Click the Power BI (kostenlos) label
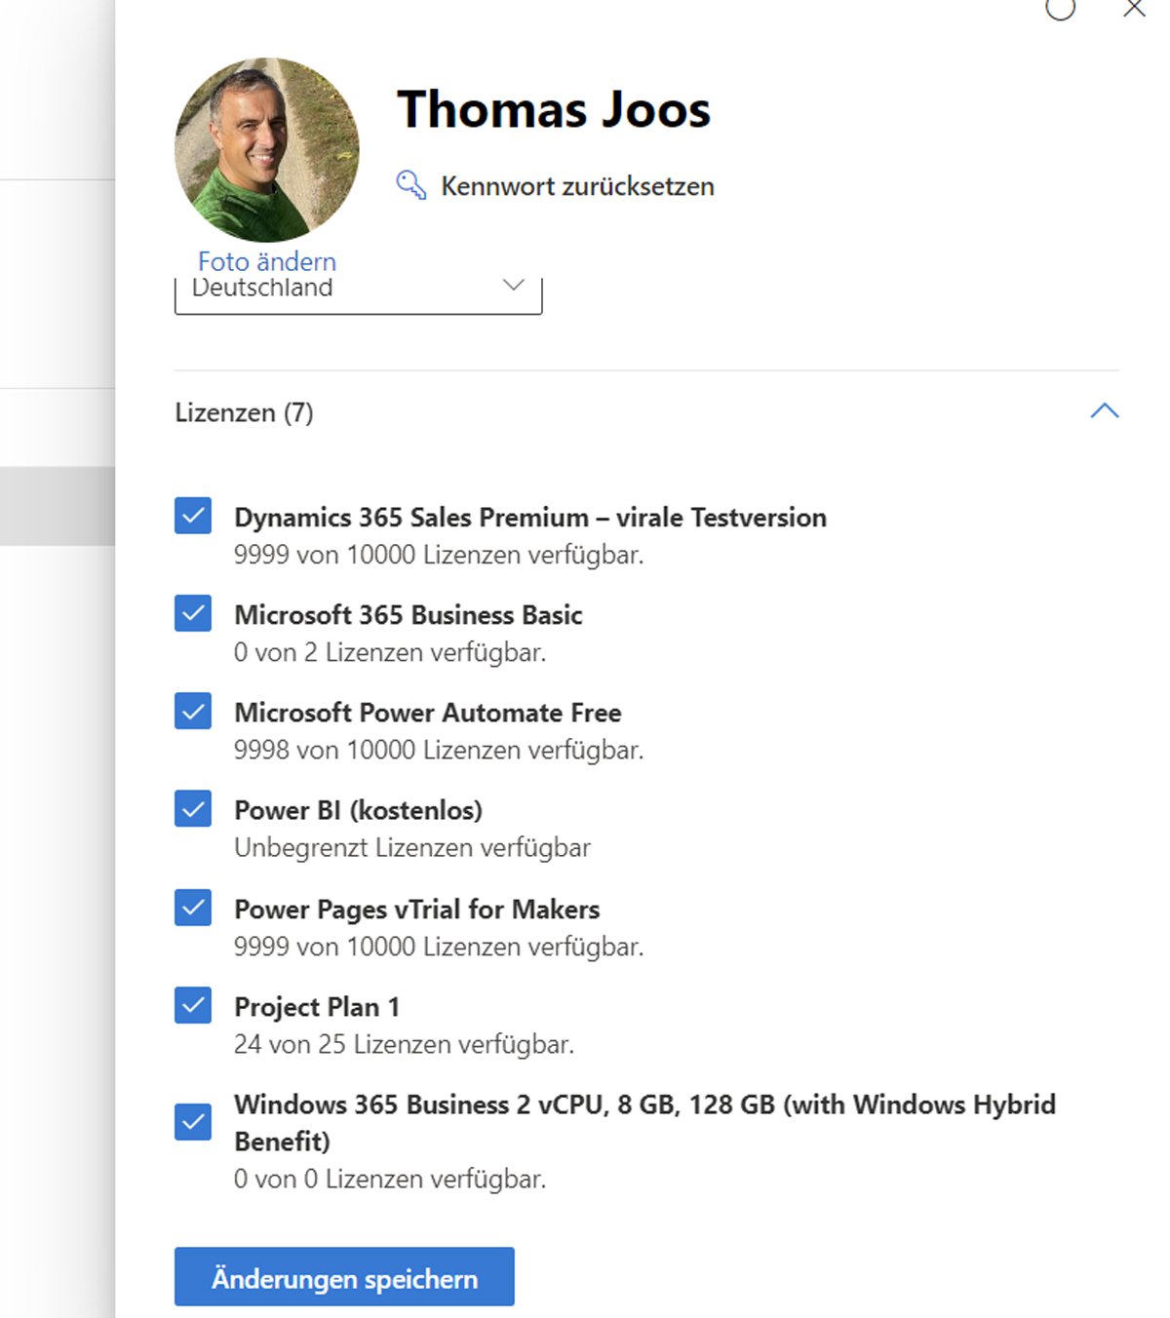The width and height of the screenshot is (1170, 1318). coord(358,810)
